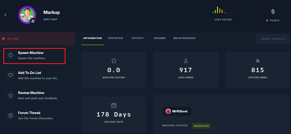Click the Add To-Do List heart icon
Viewport: 291px width, 134px height.
click(11, 75)
